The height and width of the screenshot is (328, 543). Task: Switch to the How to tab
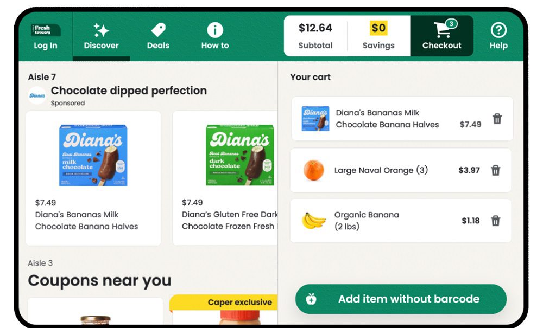pos(215,38)
